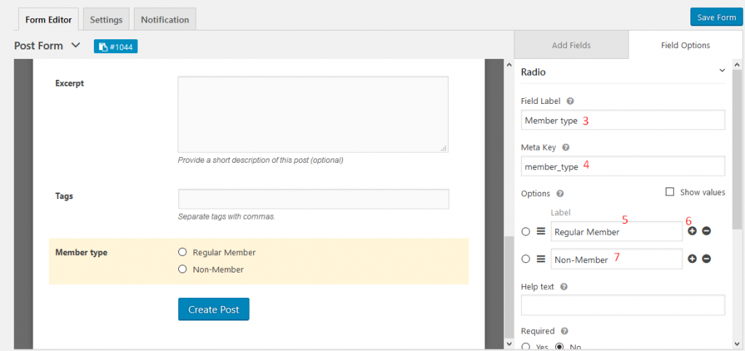Screen dimensions: 745x351
Task: Click the help icon beside Help text
Action: 565,287
